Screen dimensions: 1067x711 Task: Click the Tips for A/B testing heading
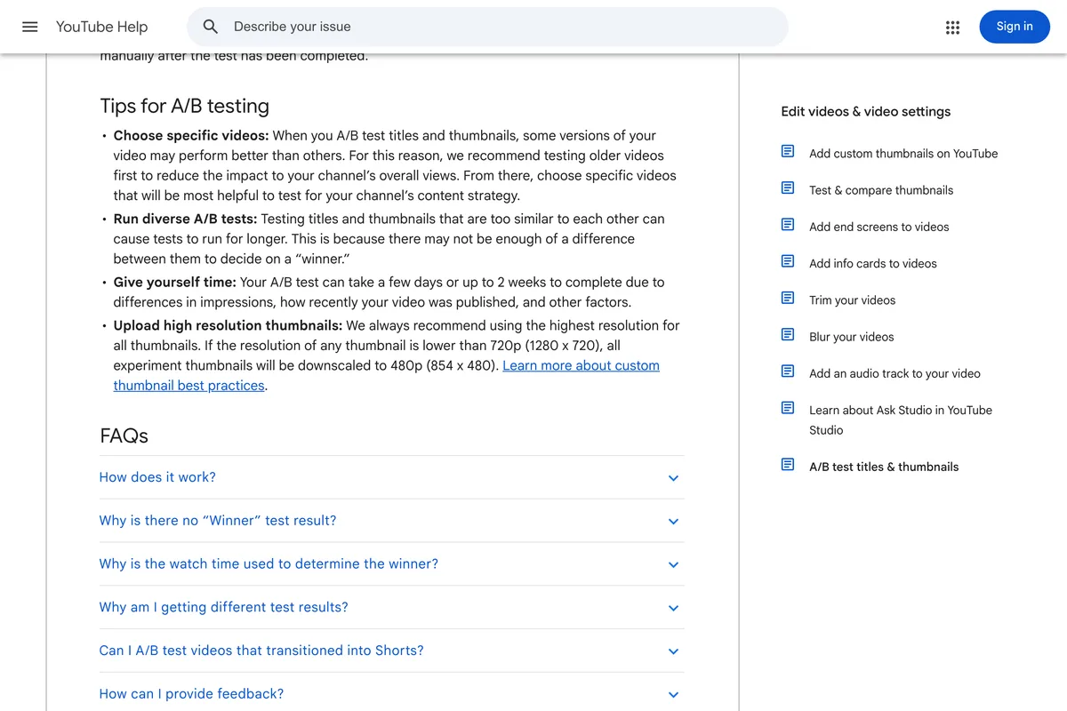point(184,106)
